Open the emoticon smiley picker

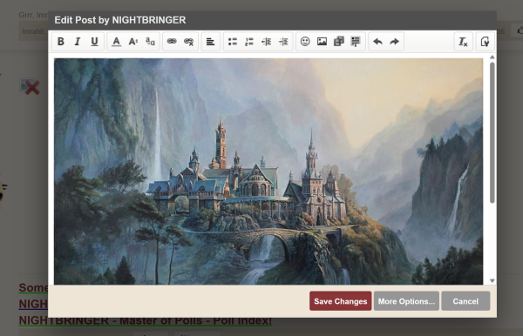[305, 42]
